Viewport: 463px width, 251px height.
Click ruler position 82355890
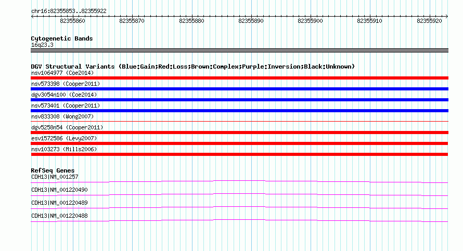click(x=251, y=21)
